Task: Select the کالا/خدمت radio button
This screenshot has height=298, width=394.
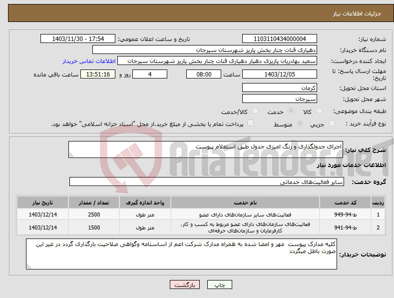Action: (x=255, y=111)
